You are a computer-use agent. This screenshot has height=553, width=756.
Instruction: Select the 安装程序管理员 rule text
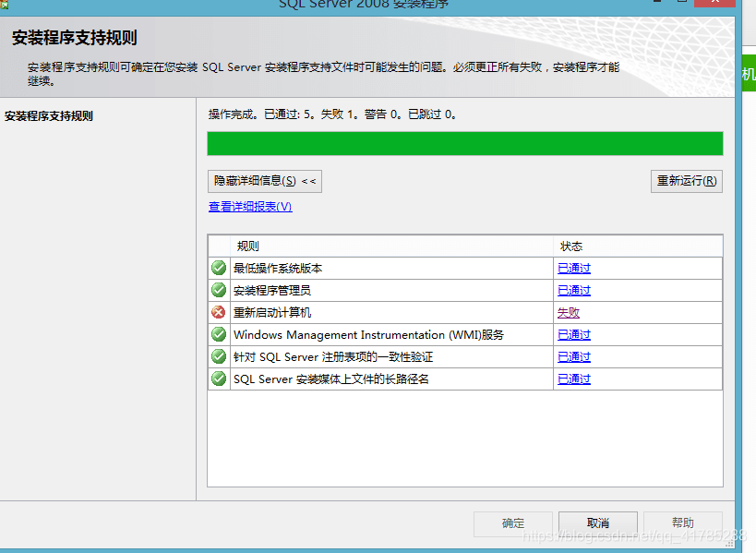(x=272, y=290)
